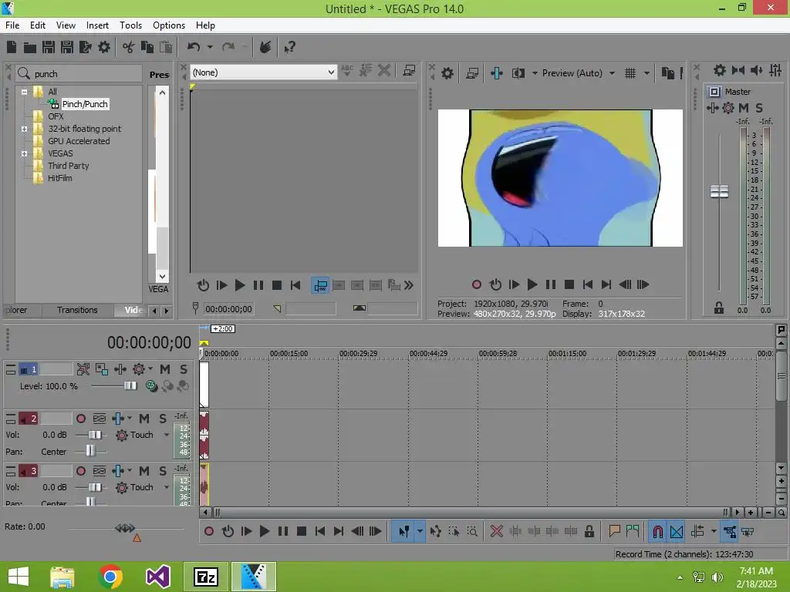Mute audio track 2

click(x=144, y=419)
